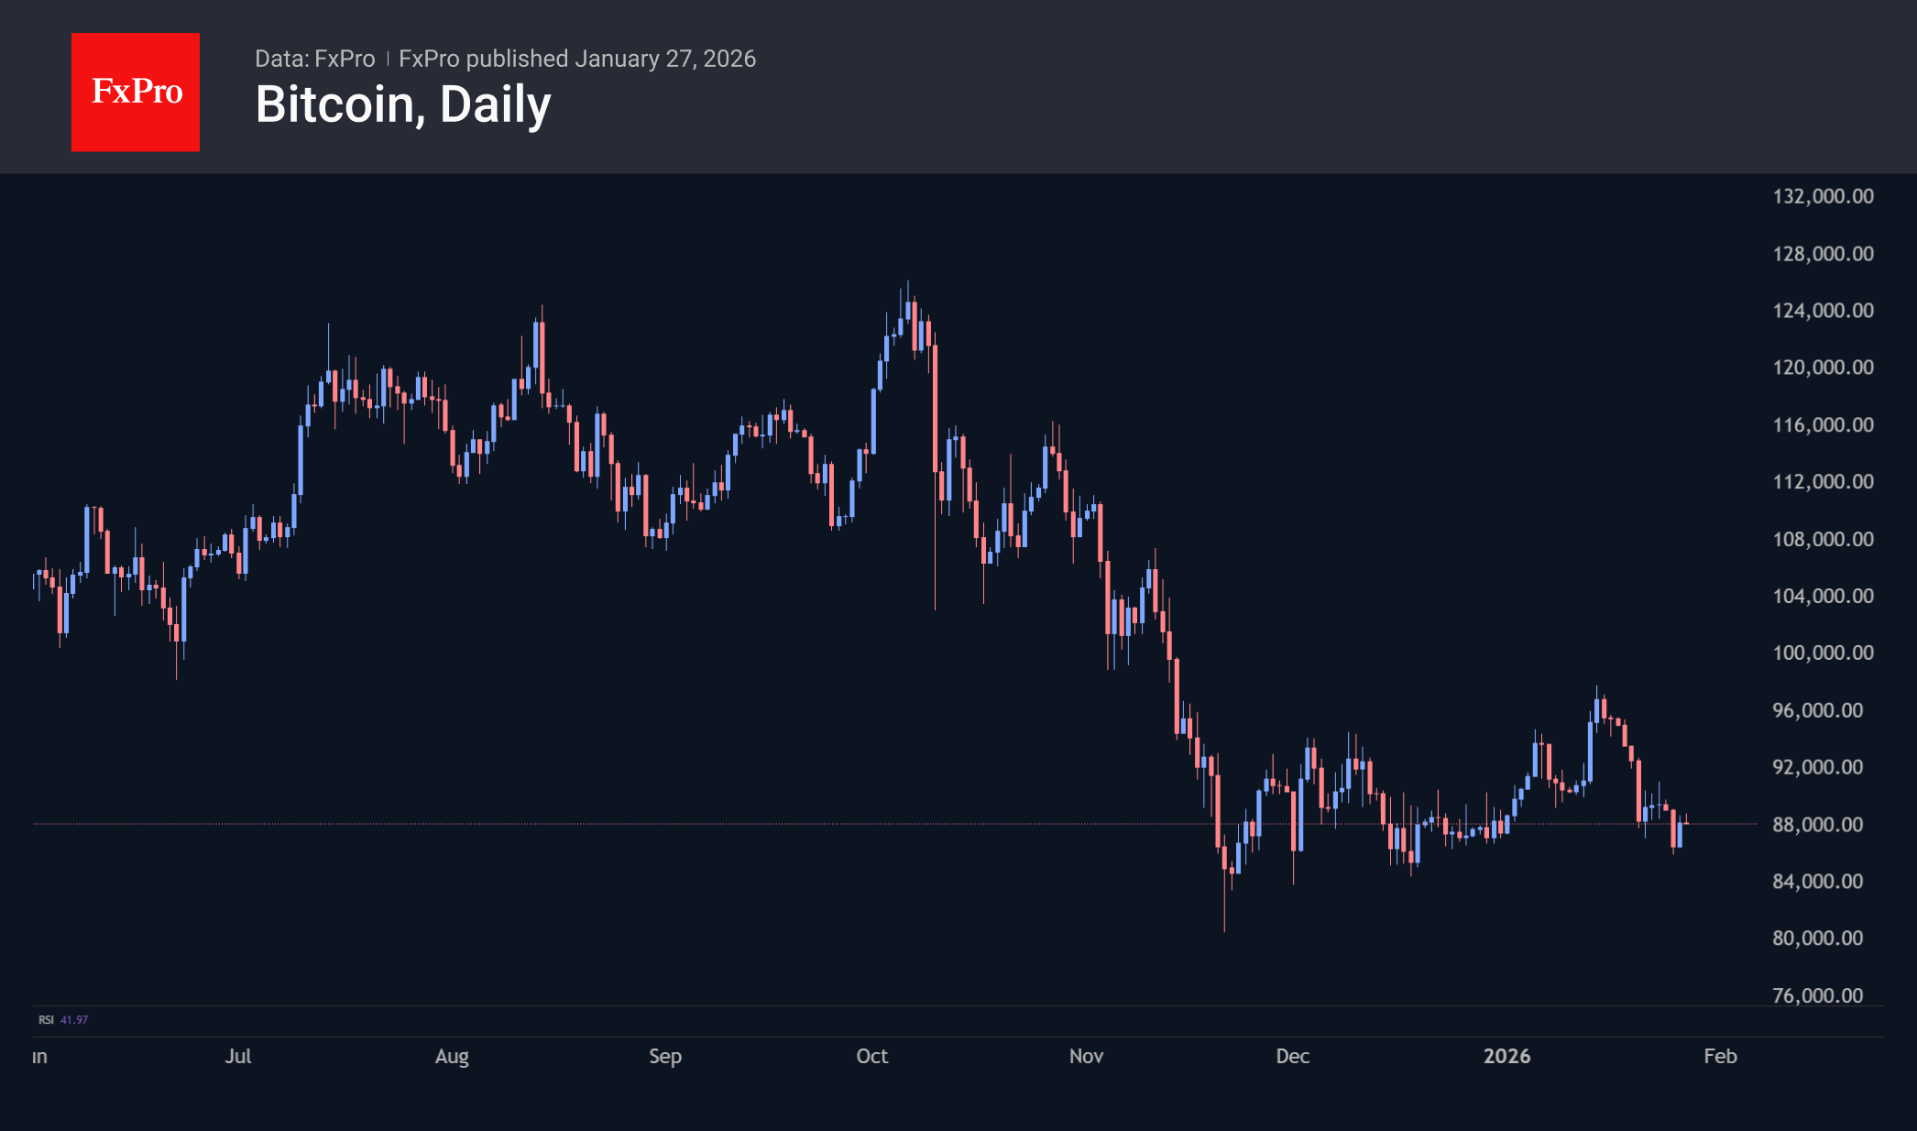Select the 116,000.00 price level label
The image size is (1917, 1131).
1823,425
